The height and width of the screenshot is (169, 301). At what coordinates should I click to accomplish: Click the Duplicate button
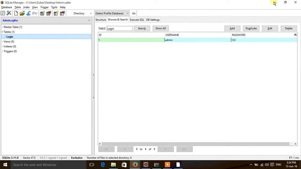251,28
